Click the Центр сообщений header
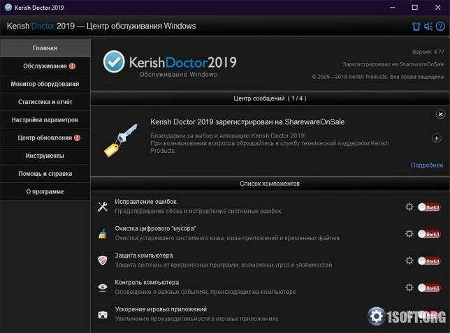The height and width of the screenshot is (333, 450). (270, 98)
